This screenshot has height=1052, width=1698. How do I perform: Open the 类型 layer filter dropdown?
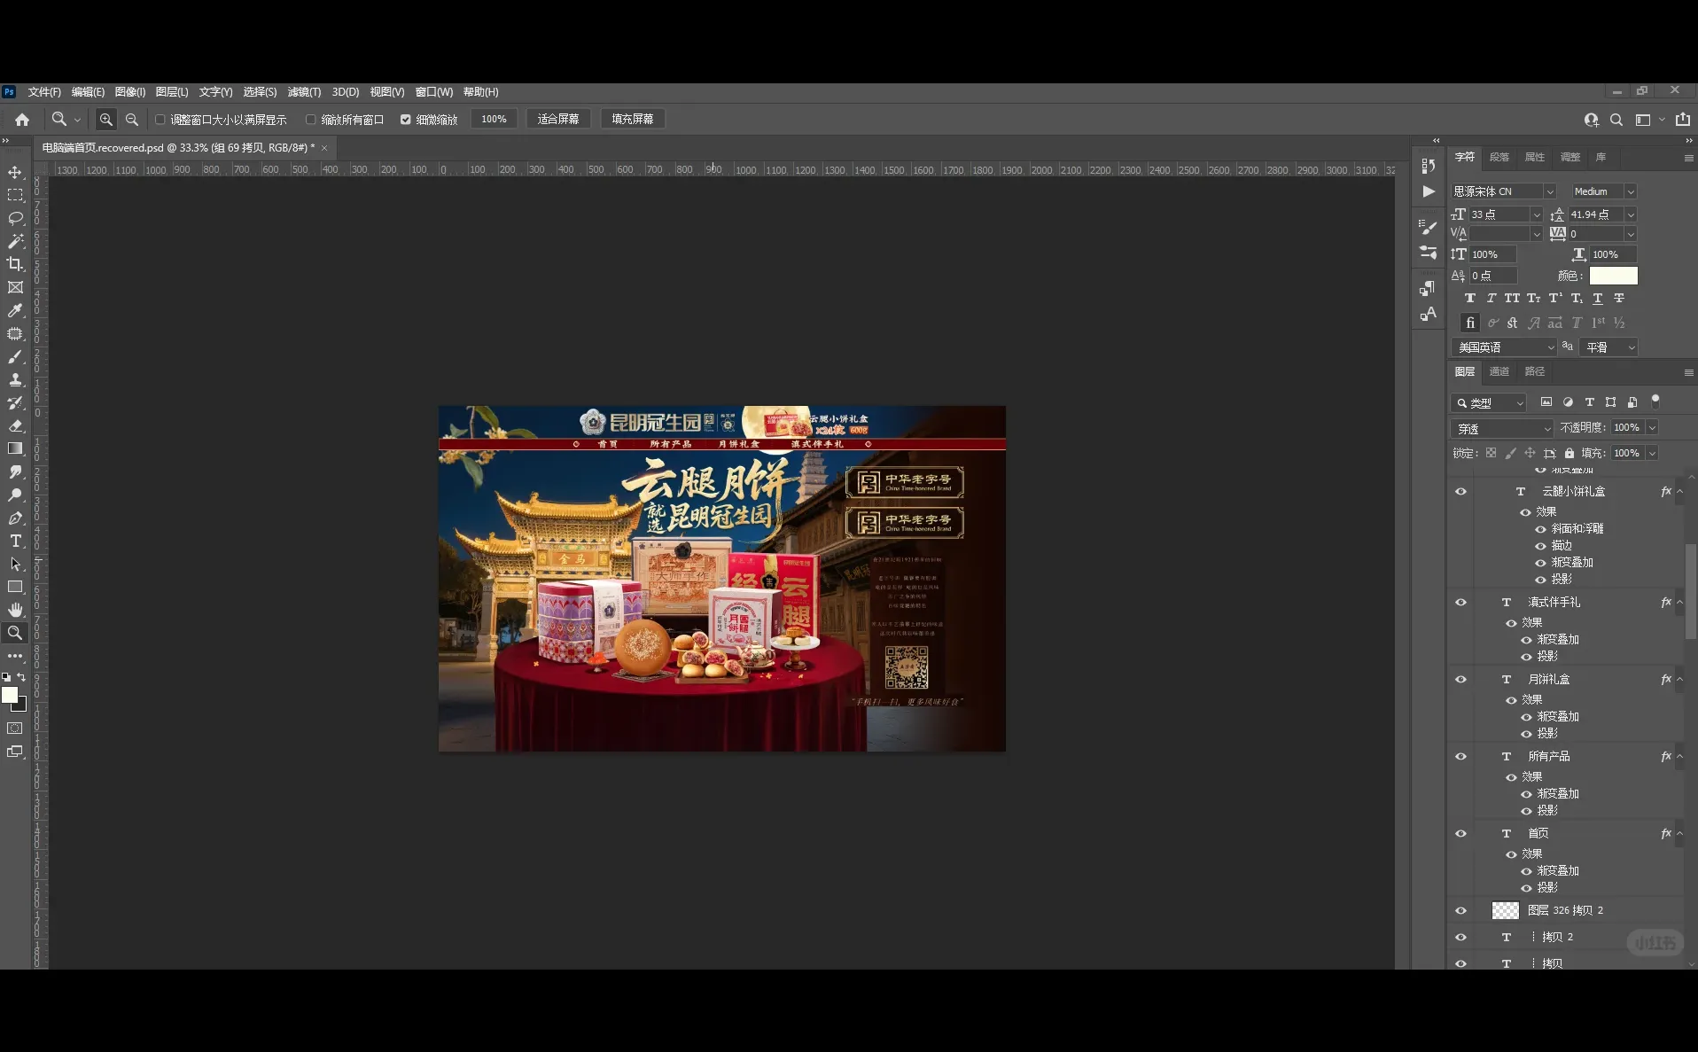tap(1489, 402)
